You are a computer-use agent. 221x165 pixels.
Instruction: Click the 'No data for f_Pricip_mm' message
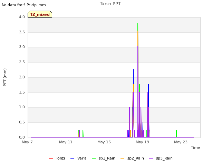(24, 5)
